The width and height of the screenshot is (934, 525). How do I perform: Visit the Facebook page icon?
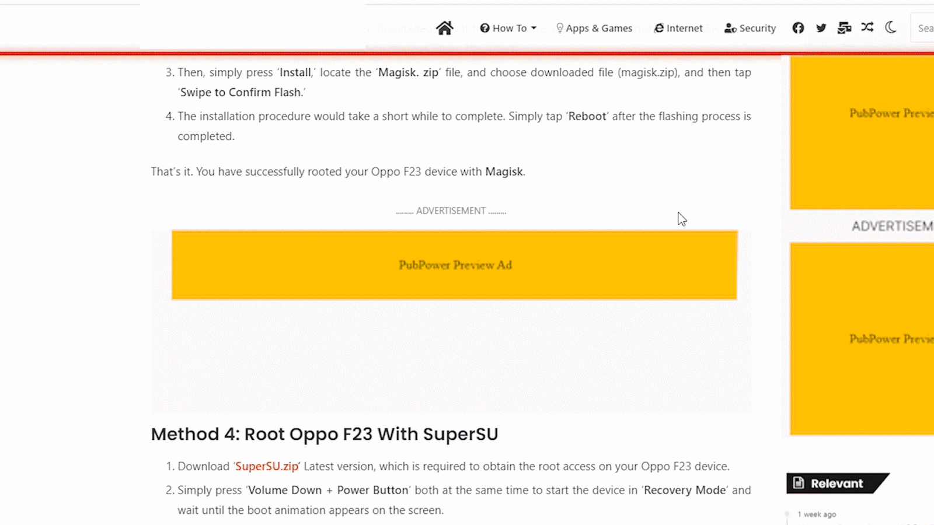click(798, 28)
